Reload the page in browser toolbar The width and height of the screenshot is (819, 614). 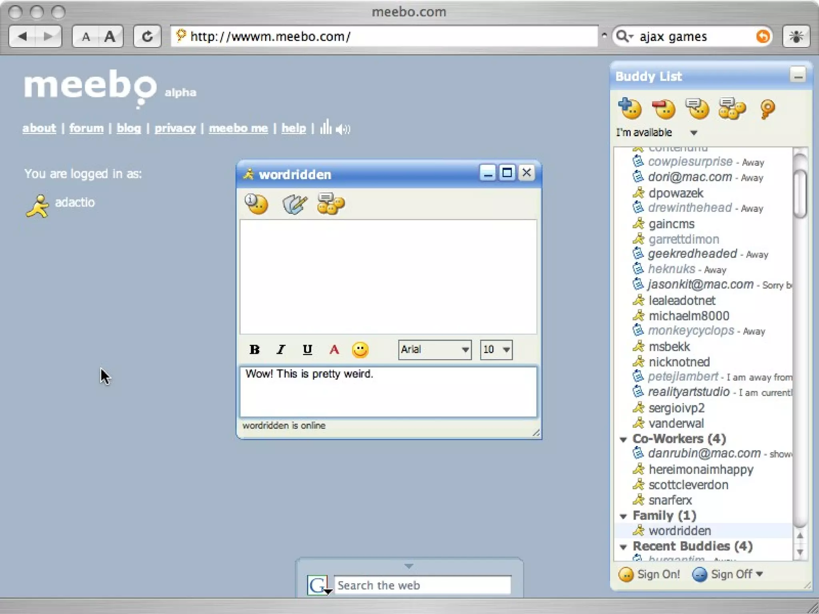click(x=147, y=37)
